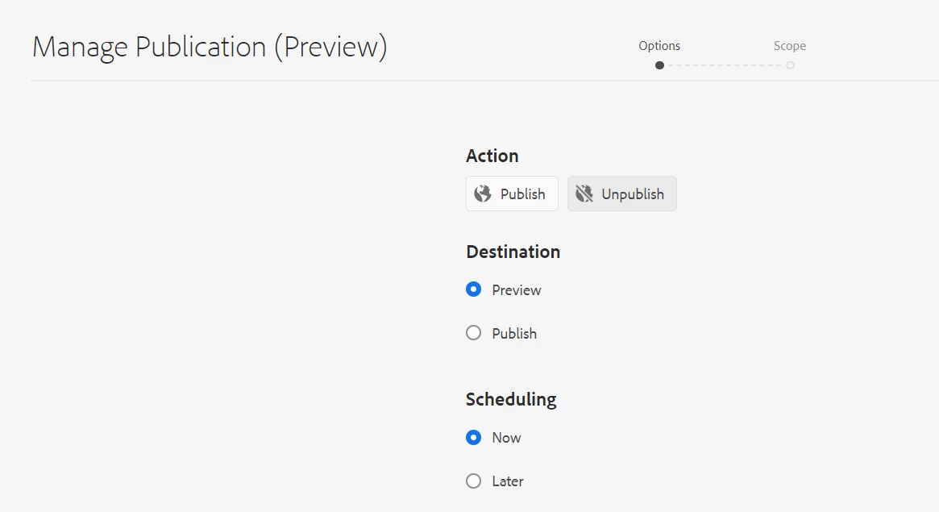Go to the Scope wizard step label
This screenshot has height=512, width=939.
(x=790, y=46)
